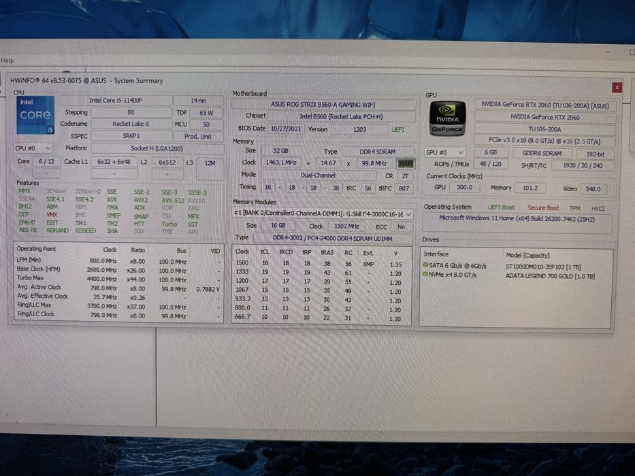Click green NVMe x4 drive status icon
Image resolution: width=635 pixels, height=476 pixels.
point(425,275)
